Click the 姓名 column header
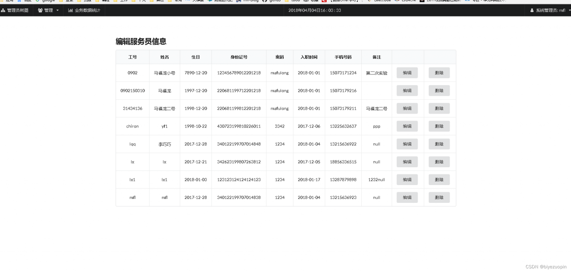 point(165,57)
